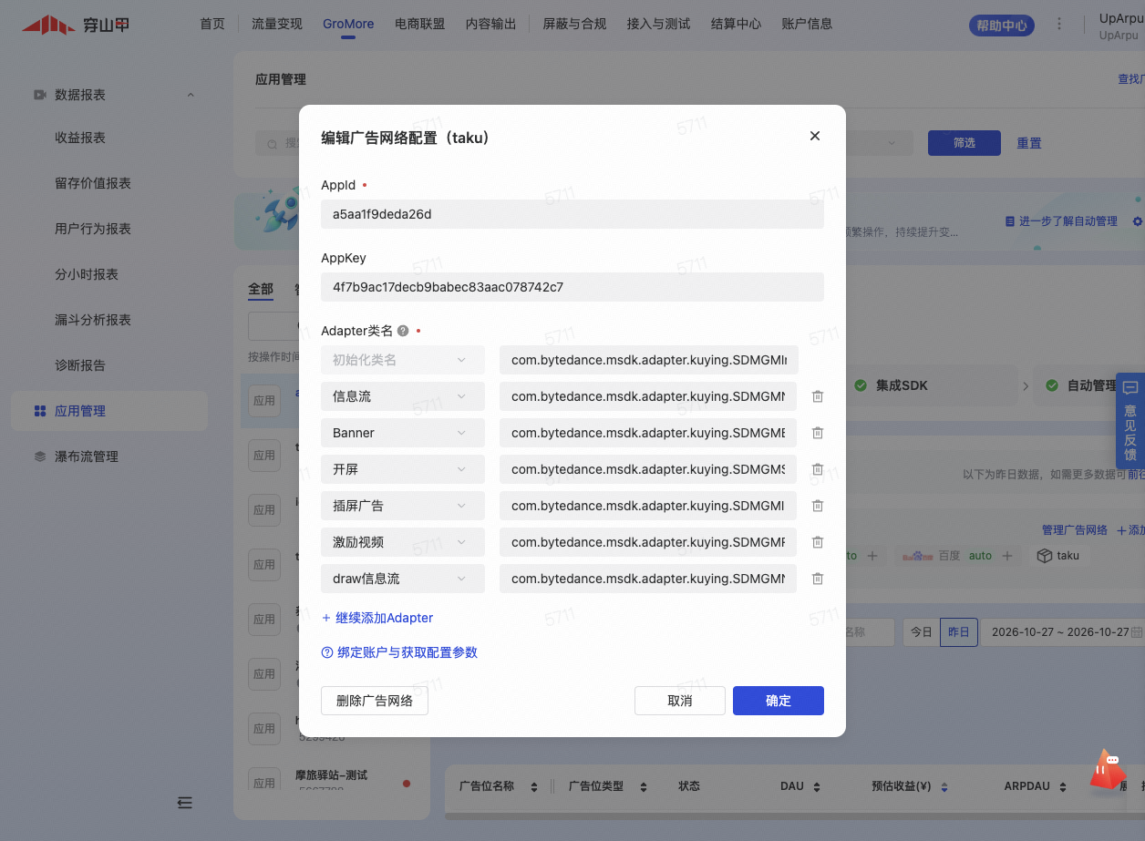Open the 意见反馈 feedback side tab

[1130, 420]
